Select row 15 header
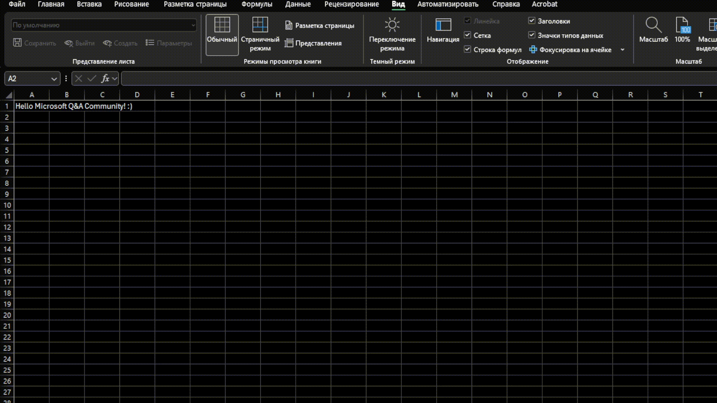The height and width of the screenshot is (403, 717). click(x=7, y=260)
